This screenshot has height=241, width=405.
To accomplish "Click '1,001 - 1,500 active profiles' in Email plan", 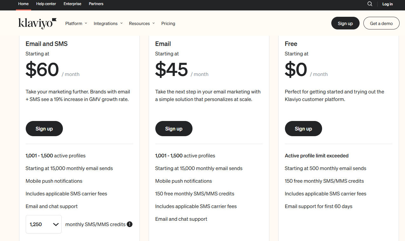I will coord(185,156).
